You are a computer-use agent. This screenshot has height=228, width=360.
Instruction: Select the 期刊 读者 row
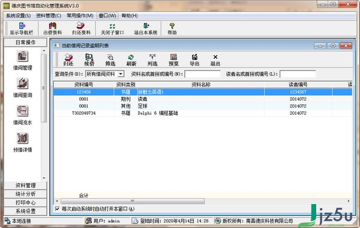click(x=203, y=99)
